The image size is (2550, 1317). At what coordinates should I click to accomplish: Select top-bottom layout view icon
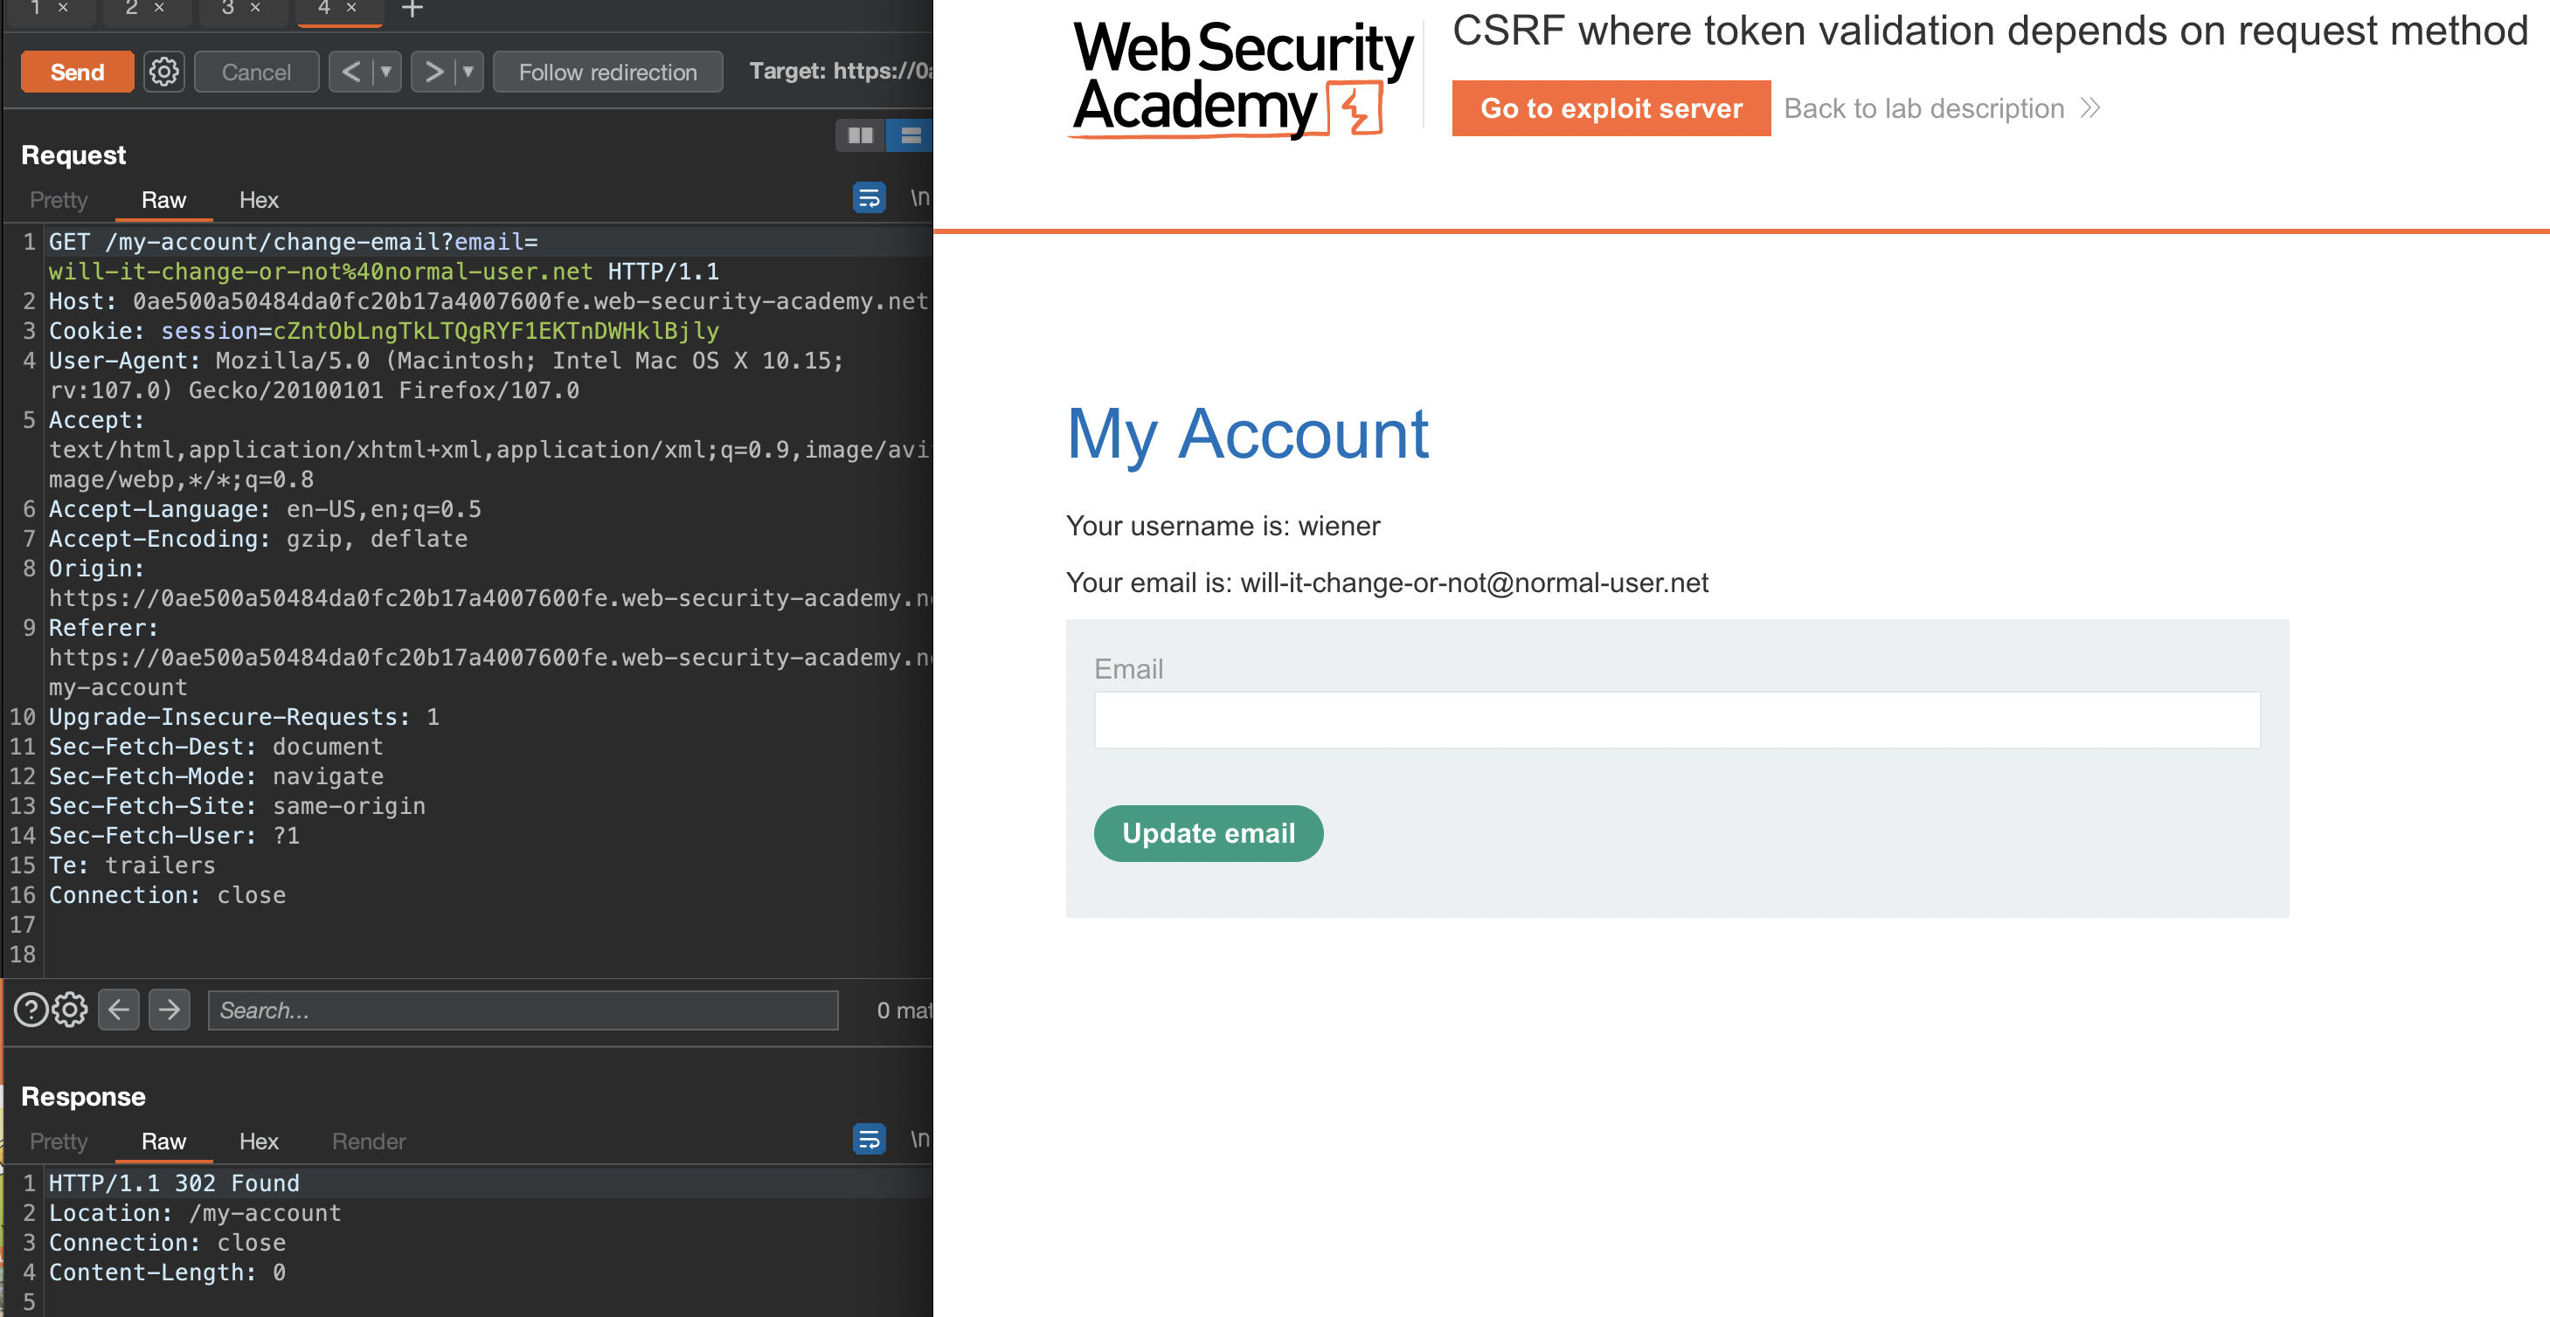pos(911,135)
